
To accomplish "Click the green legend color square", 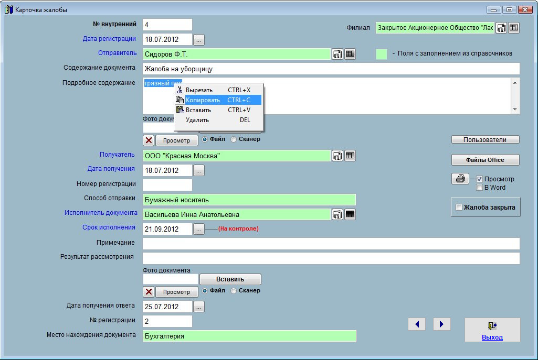I will pyautogui.click(x=382, y=53).
